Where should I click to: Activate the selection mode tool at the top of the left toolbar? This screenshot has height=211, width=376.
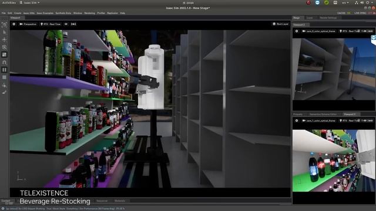coord(4,25)
